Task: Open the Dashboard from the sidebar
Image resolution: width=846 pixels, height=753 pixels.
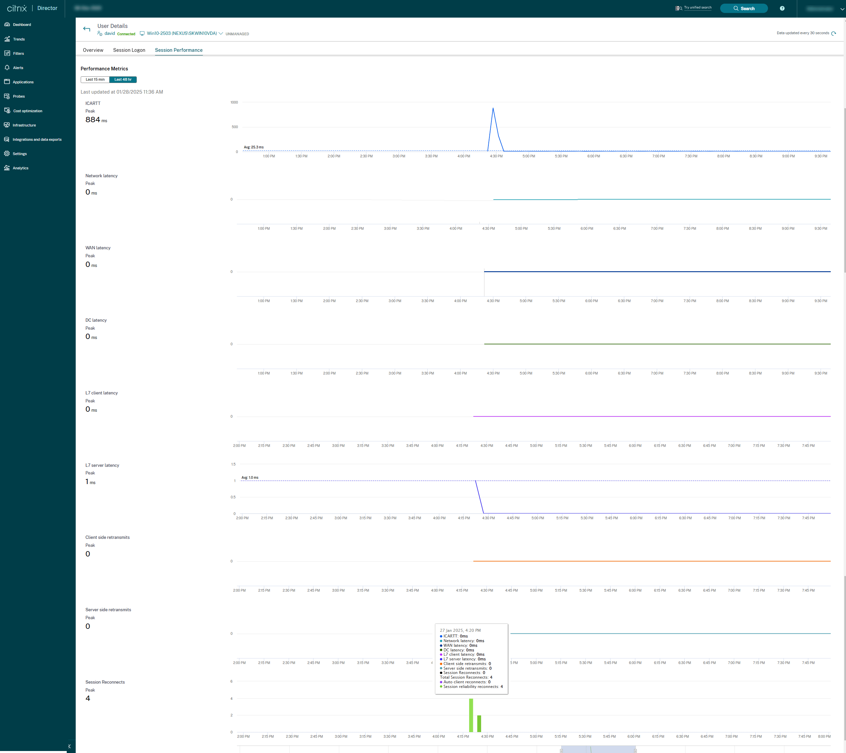Action: (22, 25)
